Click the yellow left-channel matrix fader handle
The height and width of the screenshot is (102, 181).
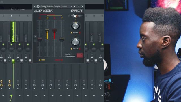[x=47, y=30]
